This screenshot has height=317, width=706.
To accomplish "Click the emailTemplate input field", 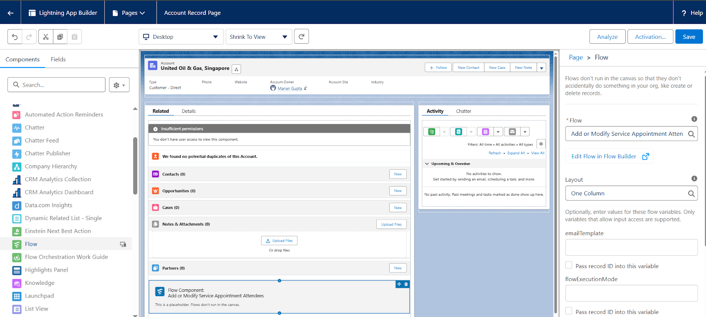I will 631,247.
